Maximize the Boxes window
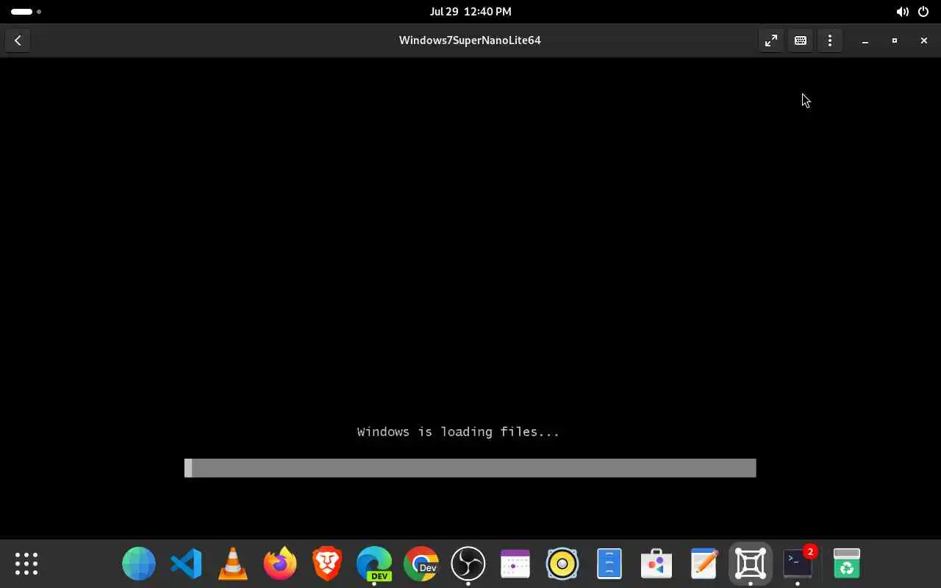This screenshot has height=588, width=941. (895, 40)
